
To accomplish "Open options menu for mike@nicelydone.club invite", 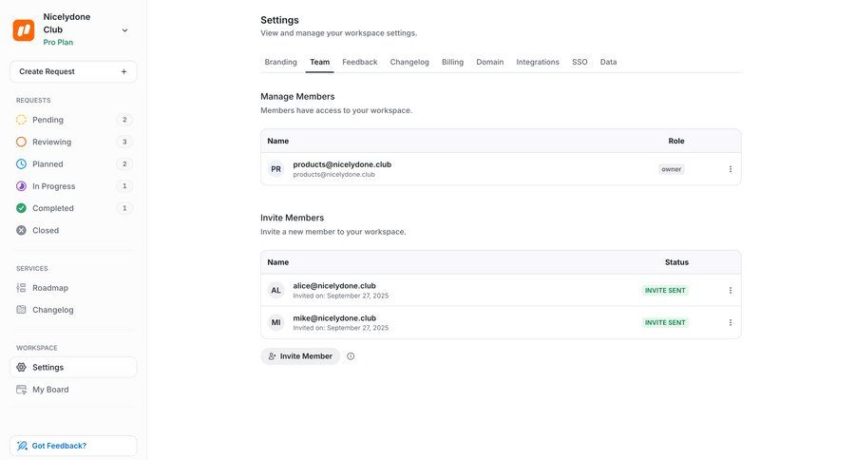I will [x=731, y=322].
